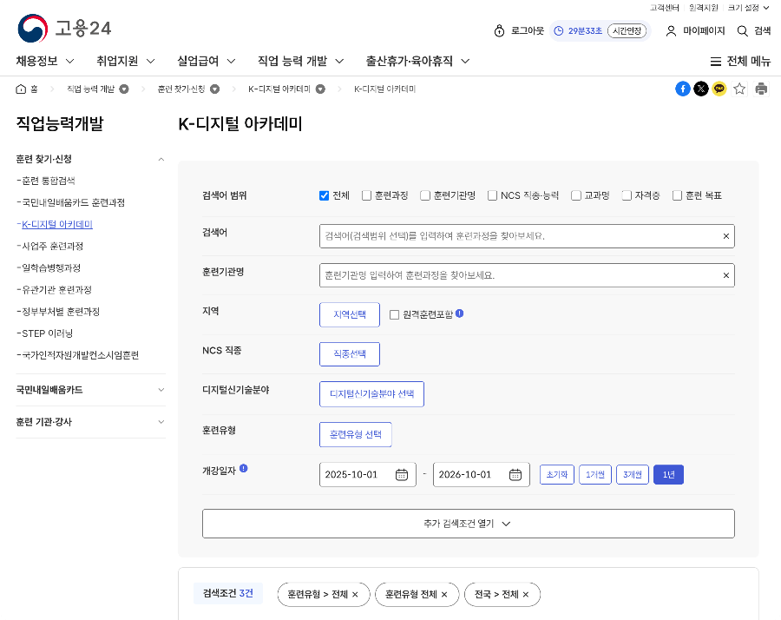Share the page via X (Twitter)
This screenshot has height=620, width=781.
click(701, 89)
